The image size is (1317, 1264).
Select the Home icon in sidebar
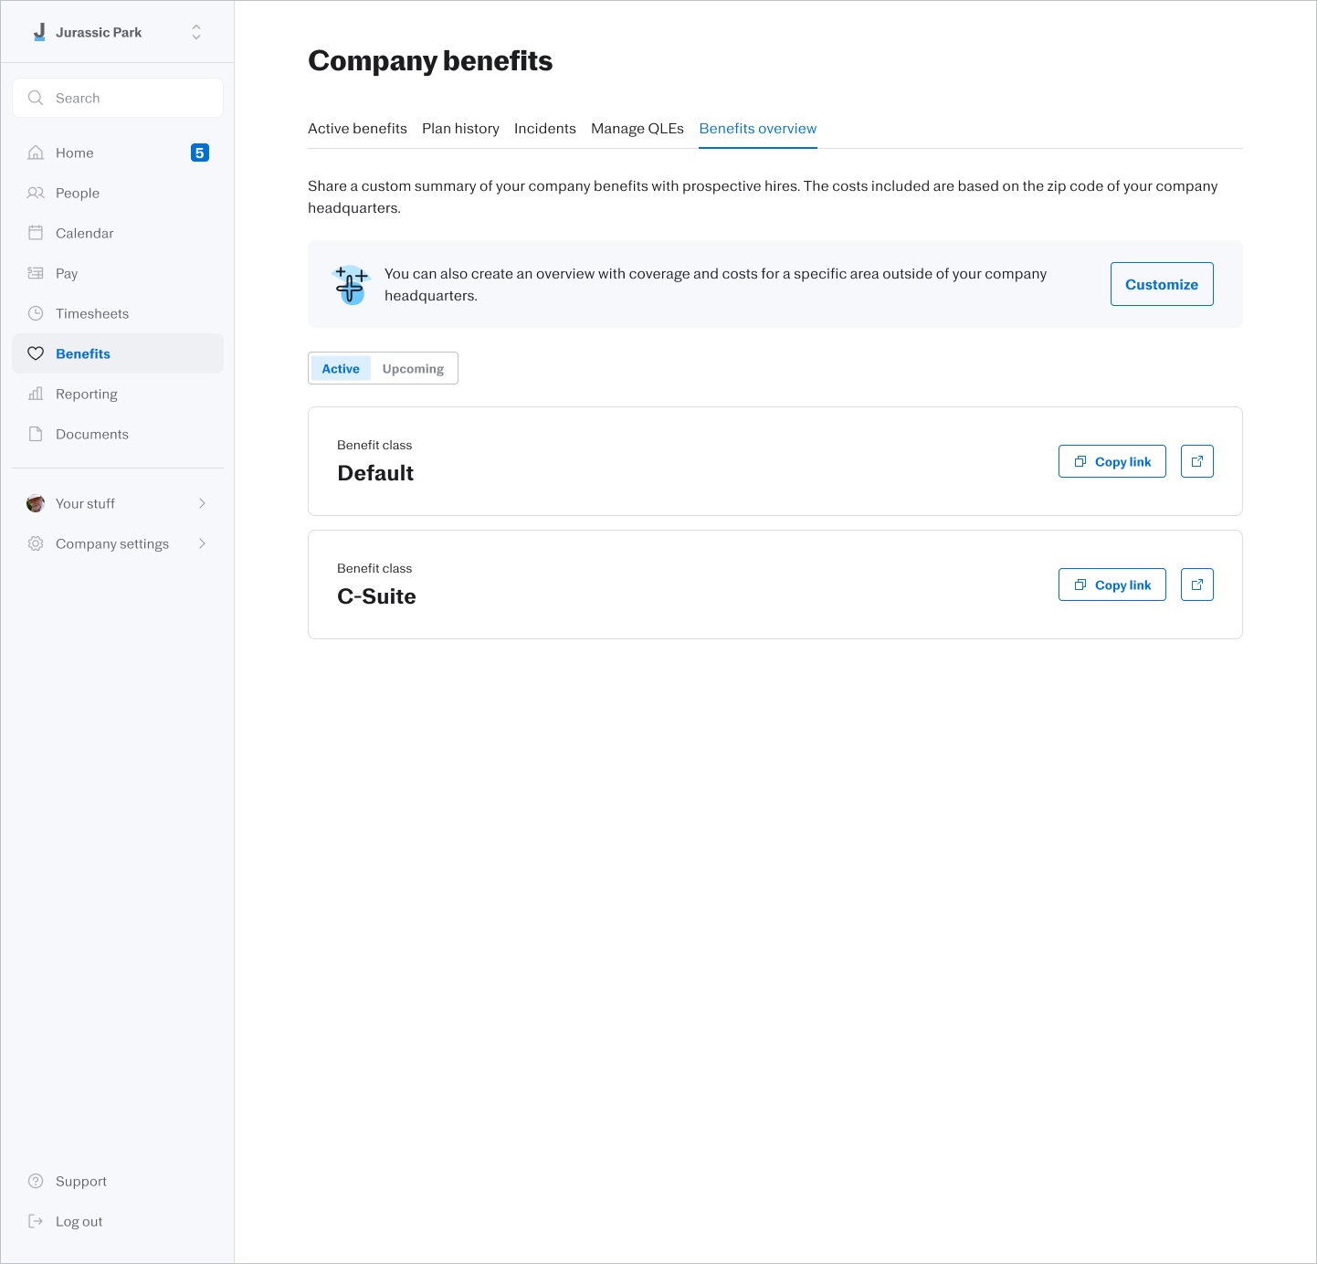coord(36,153)
